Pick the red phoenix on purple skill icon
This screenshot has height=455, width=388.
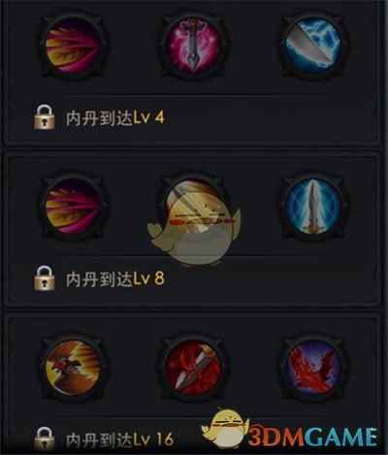click(x=313, y=367)
